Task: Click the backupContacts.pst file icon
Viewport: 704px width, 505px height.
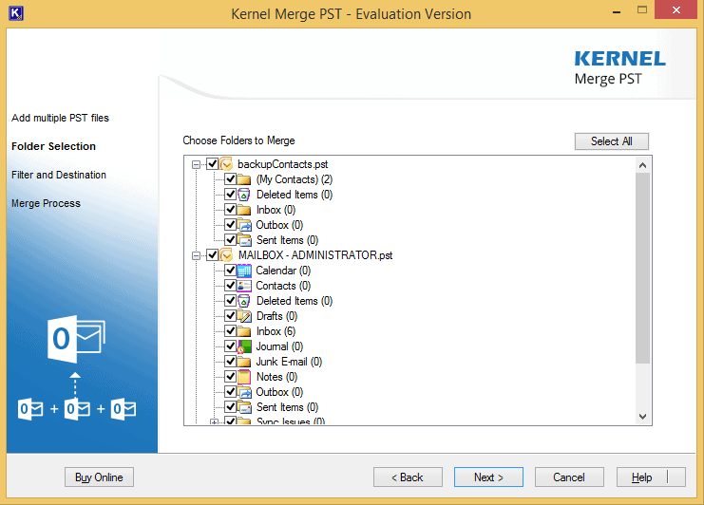Action: (226, 164)
